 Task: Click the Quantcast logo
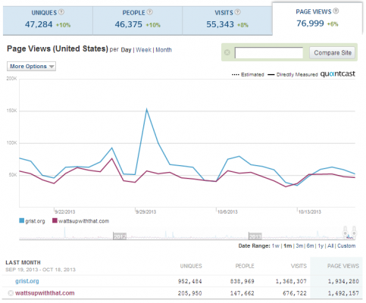[x=338, y=73]
